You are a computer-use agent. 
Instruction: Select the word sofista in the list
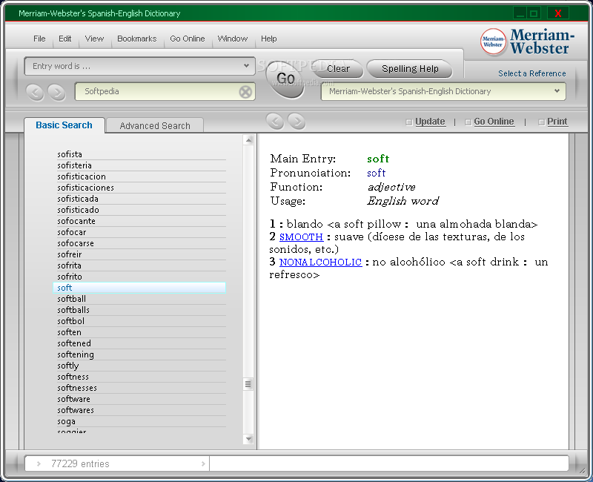tap(142, 154)
